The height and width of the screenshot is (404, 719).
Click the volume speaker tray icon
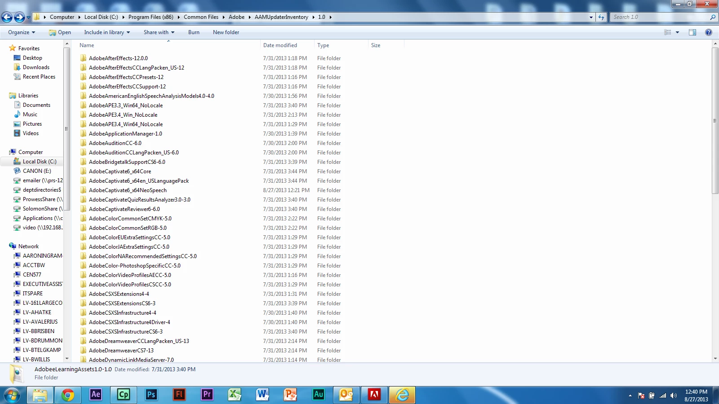click(x=673, y=395)
